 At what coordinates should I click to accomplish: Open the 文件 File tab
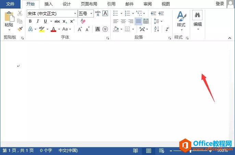tap(10, 4)
